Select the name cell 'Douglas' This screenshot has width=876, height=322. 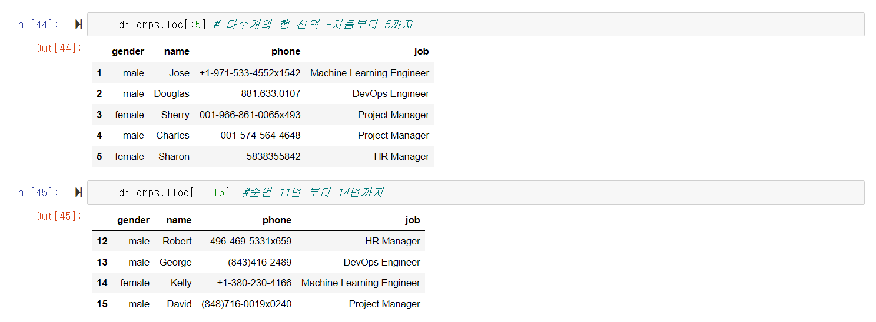[172, 94]
